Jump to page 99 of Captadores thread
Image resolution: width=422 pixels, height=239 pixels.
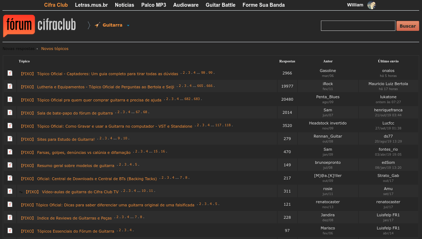coord(210,73)
